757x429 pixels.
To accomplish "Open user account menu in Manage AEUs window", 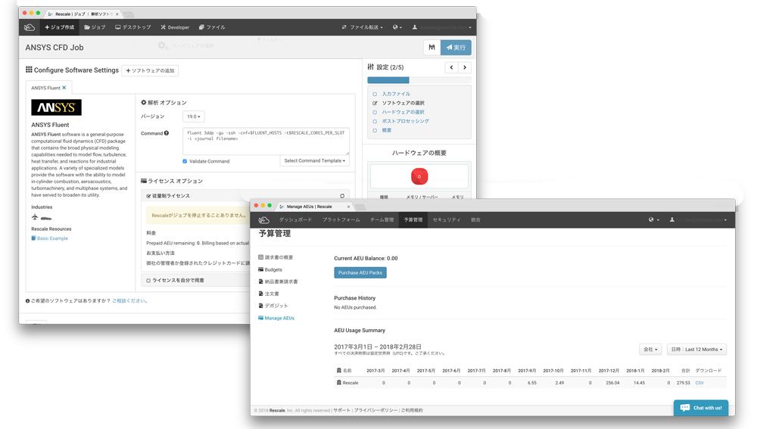I will click(698, 220).
